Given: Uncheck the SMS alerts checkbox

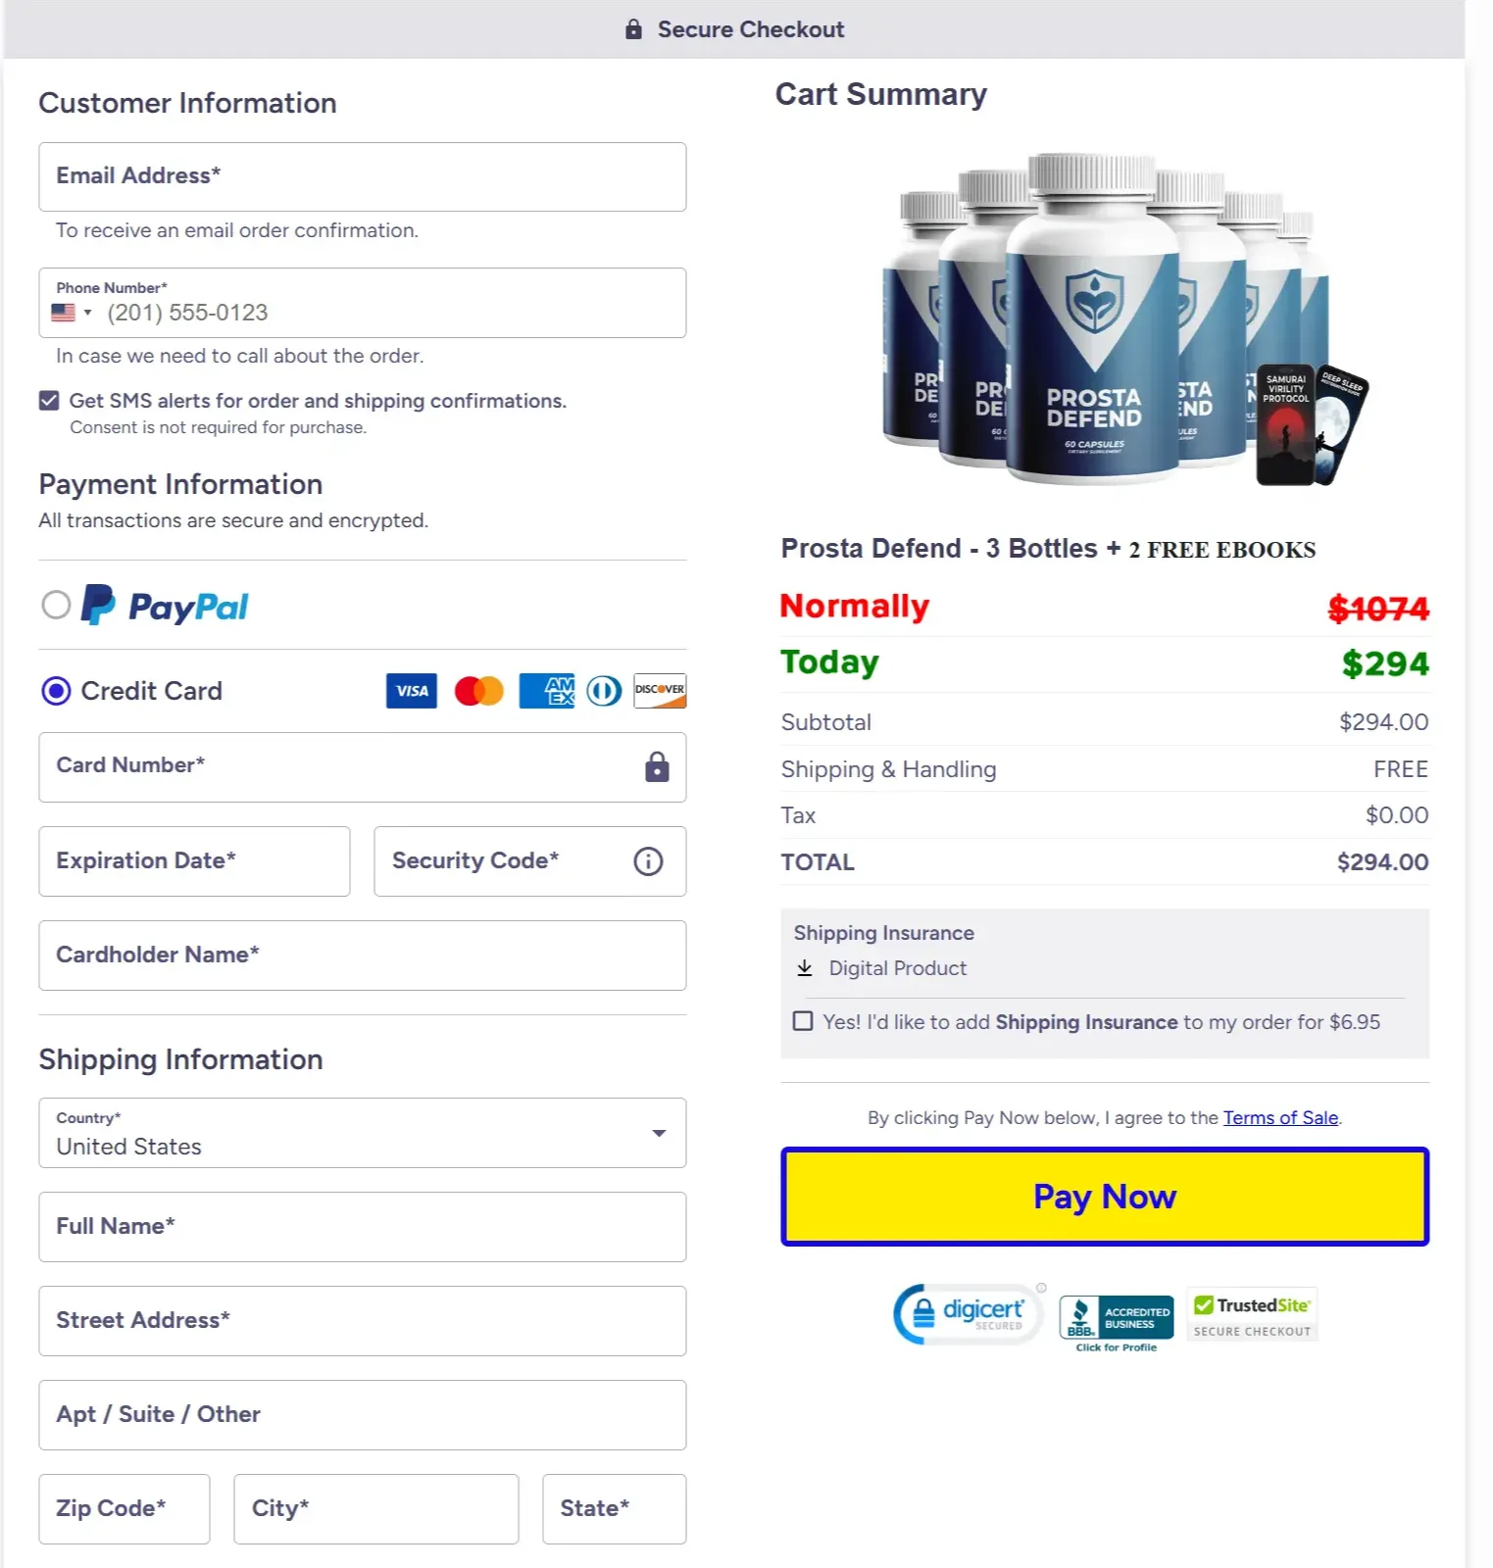Looking at the screenshot, I should 49,401.
